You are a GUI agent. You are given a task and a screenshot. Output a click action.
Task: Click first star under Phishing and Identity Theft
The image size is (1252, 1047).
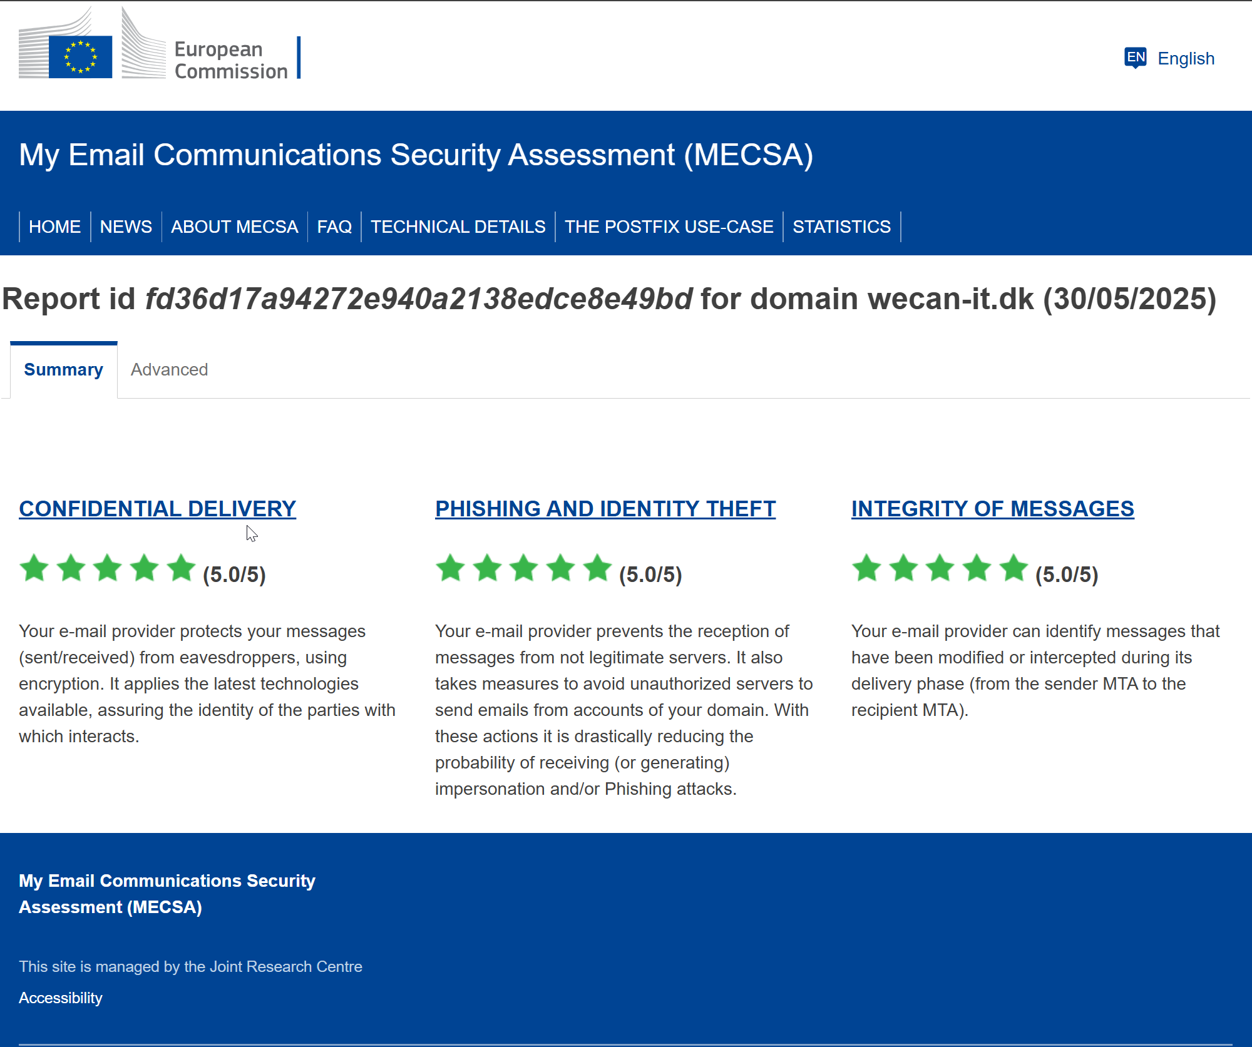point(451,568)
